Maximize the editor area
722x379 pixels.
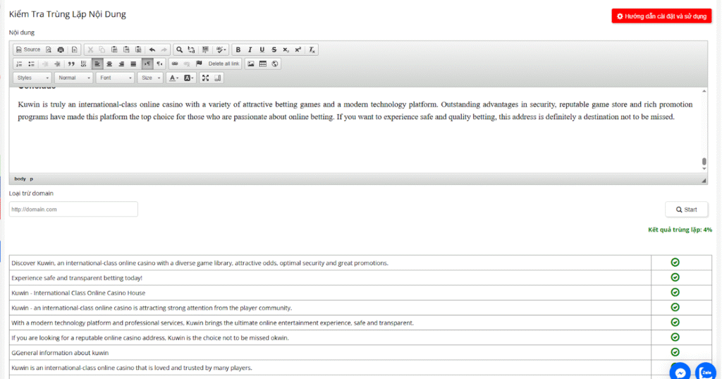pyautogui.click(x=205, y=78)
